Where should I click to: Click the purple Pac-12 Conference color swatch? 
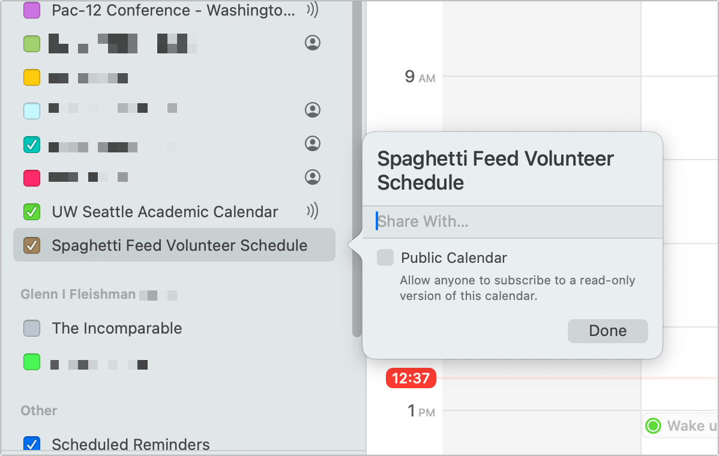31,10
